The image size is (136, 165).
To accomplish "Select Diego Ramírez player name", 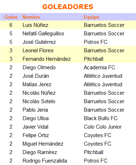I will point(40,152).
